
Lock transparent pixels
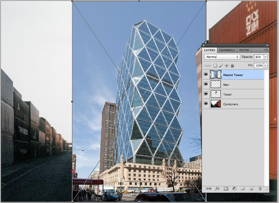tap(215, 66)
